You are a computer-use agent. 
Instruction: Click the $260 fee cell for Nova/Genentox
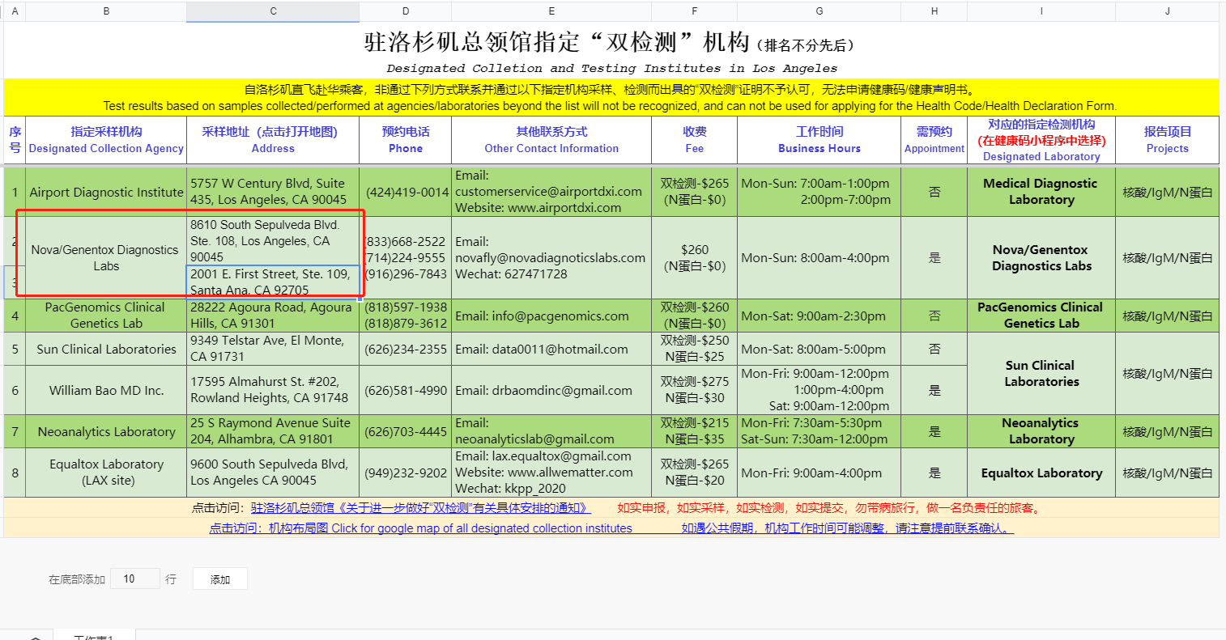694,257
